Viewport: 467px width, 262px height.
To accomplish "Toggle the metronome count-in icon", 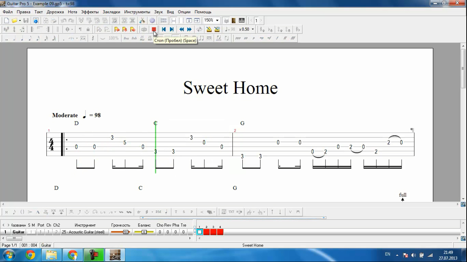I will point(217,29).
